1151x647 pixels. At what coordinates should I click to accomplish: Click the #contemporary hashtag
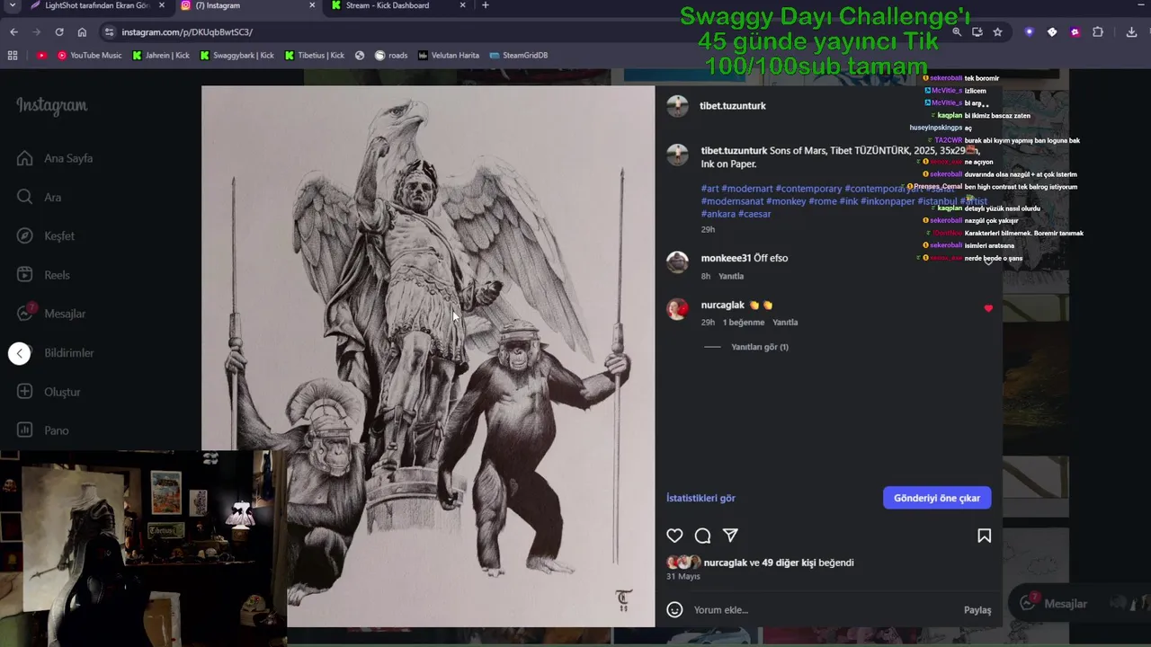(808, 189)
